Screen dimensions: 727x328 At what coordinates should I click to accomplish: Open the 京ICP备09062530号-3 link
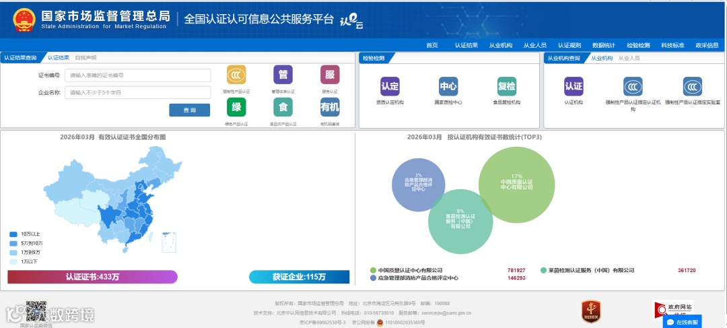[322, 323]
